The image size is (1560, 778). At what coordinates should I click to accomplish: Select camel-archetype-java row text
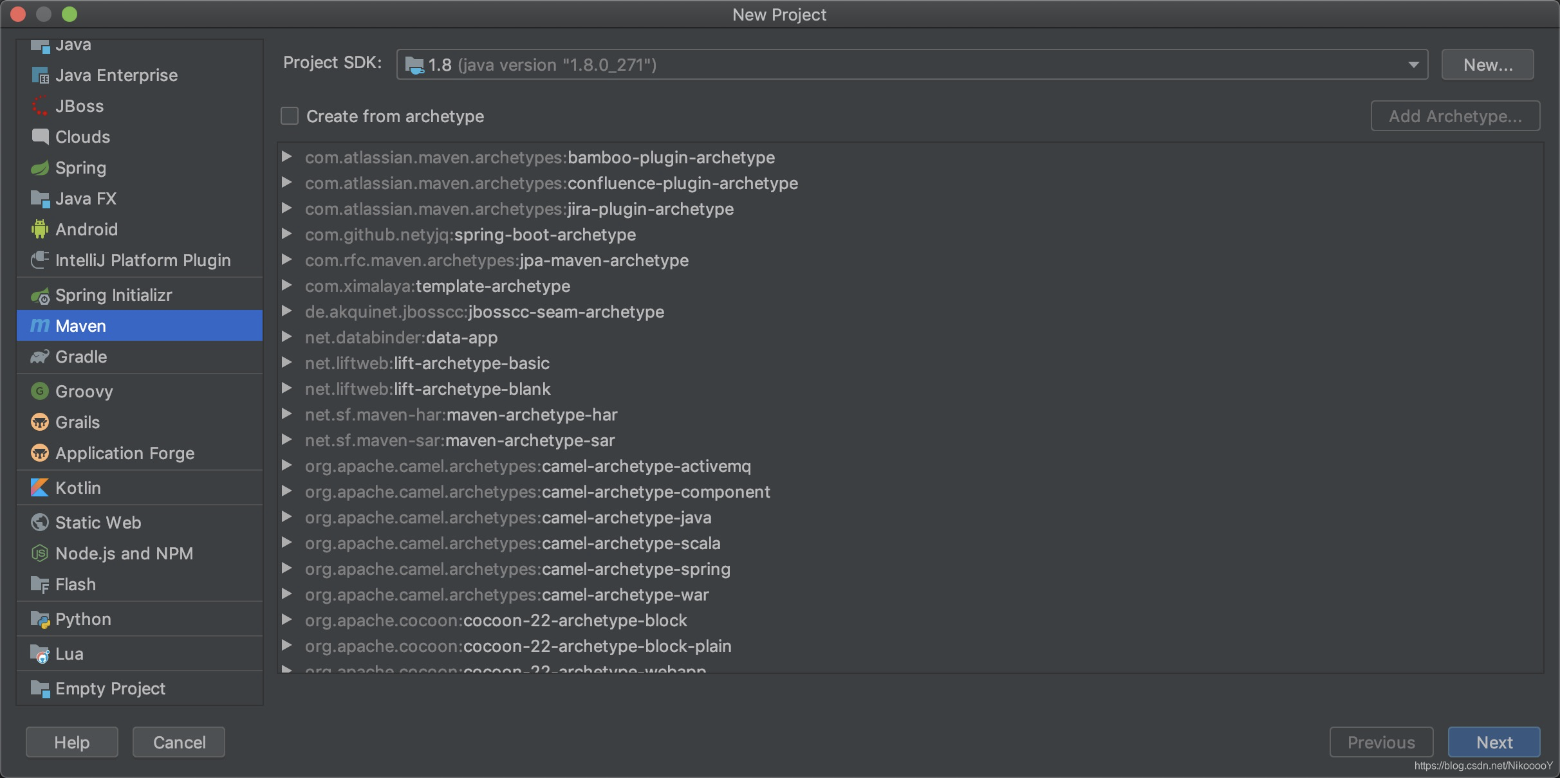(508, 518)
